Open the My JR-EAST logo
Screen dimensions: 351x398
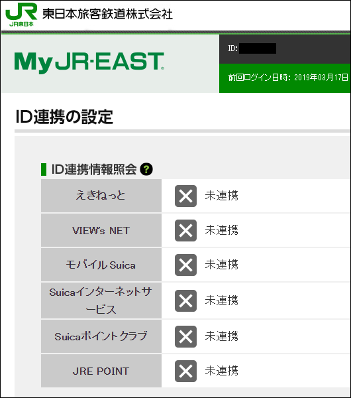click(89, 62)
